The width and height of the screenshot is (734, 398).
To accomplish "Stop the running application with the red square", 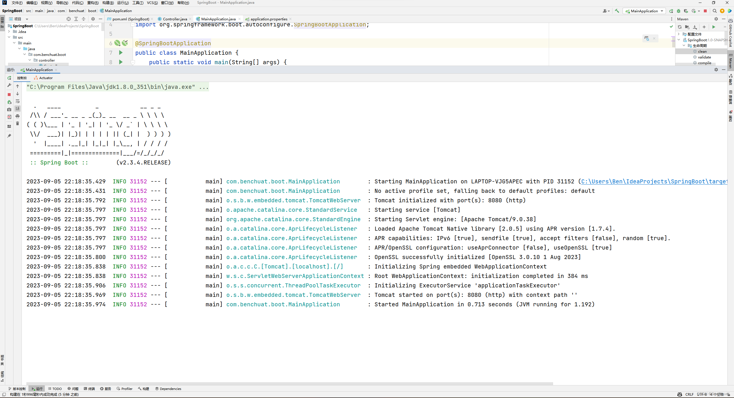I will (9, 95).
